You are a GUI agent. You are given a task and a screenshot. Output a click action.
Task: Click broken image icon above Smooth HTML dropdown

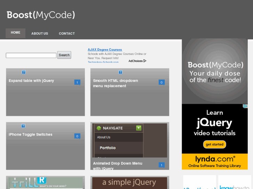coord(120,72)
